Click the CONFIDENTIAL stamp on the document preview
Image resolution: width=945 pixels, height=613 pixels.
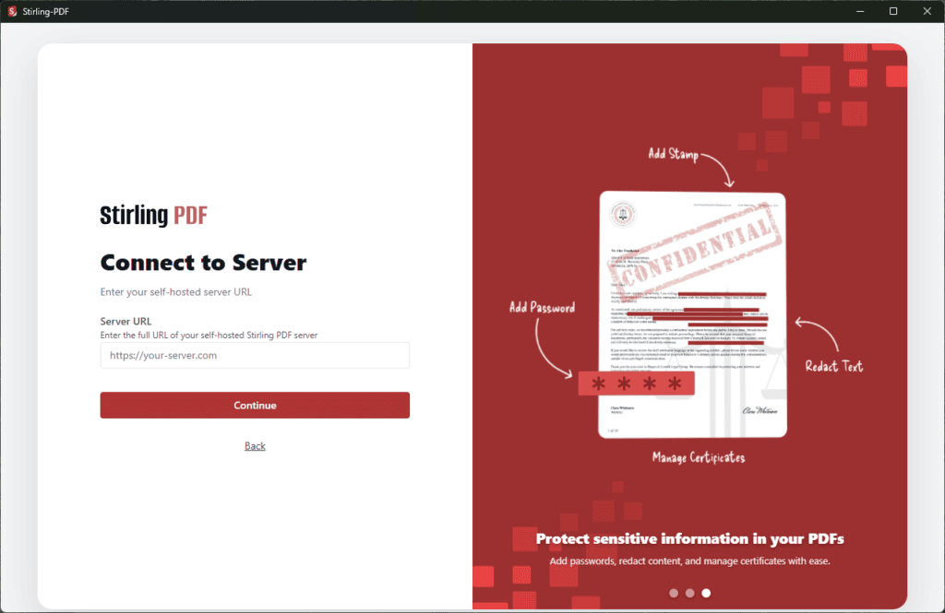point(701,253)
